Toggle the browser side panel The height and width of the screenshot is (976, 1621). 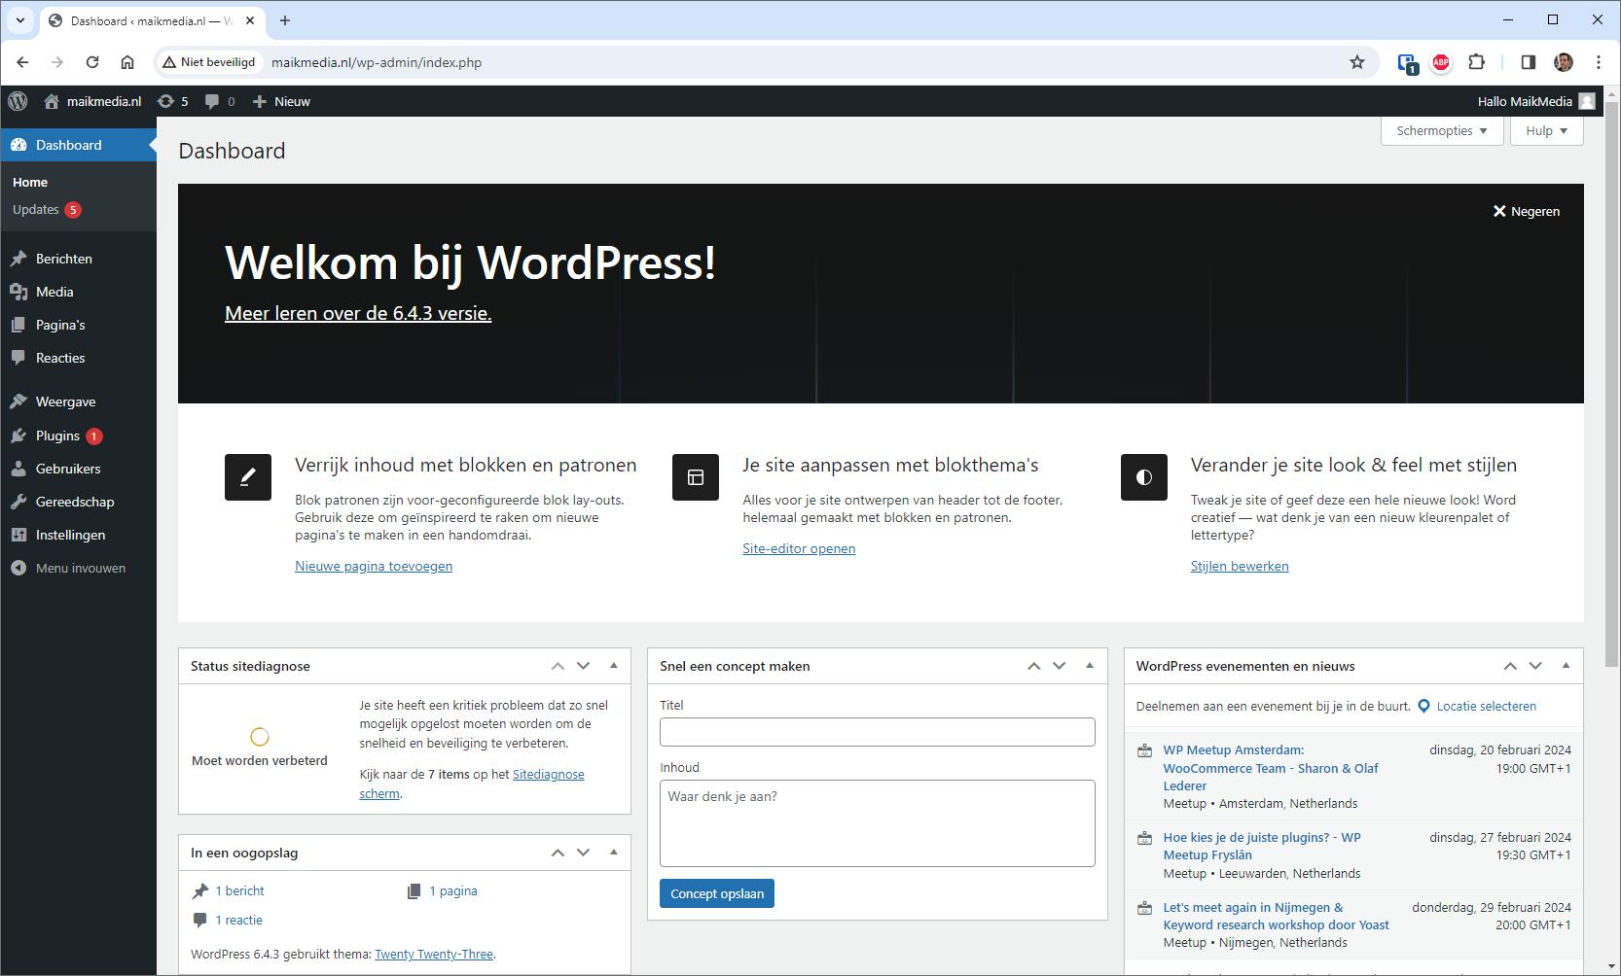1528,62
